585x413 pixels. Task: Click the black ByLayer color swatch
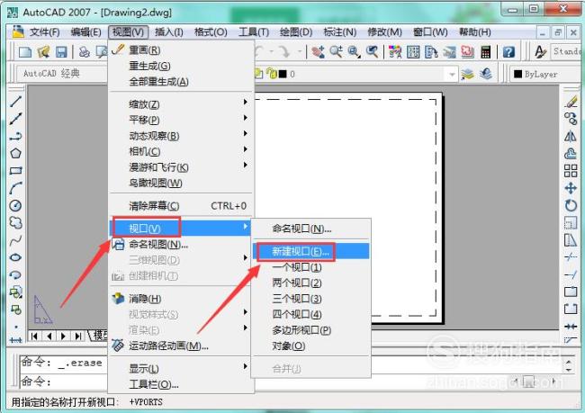tap(517, 74)
